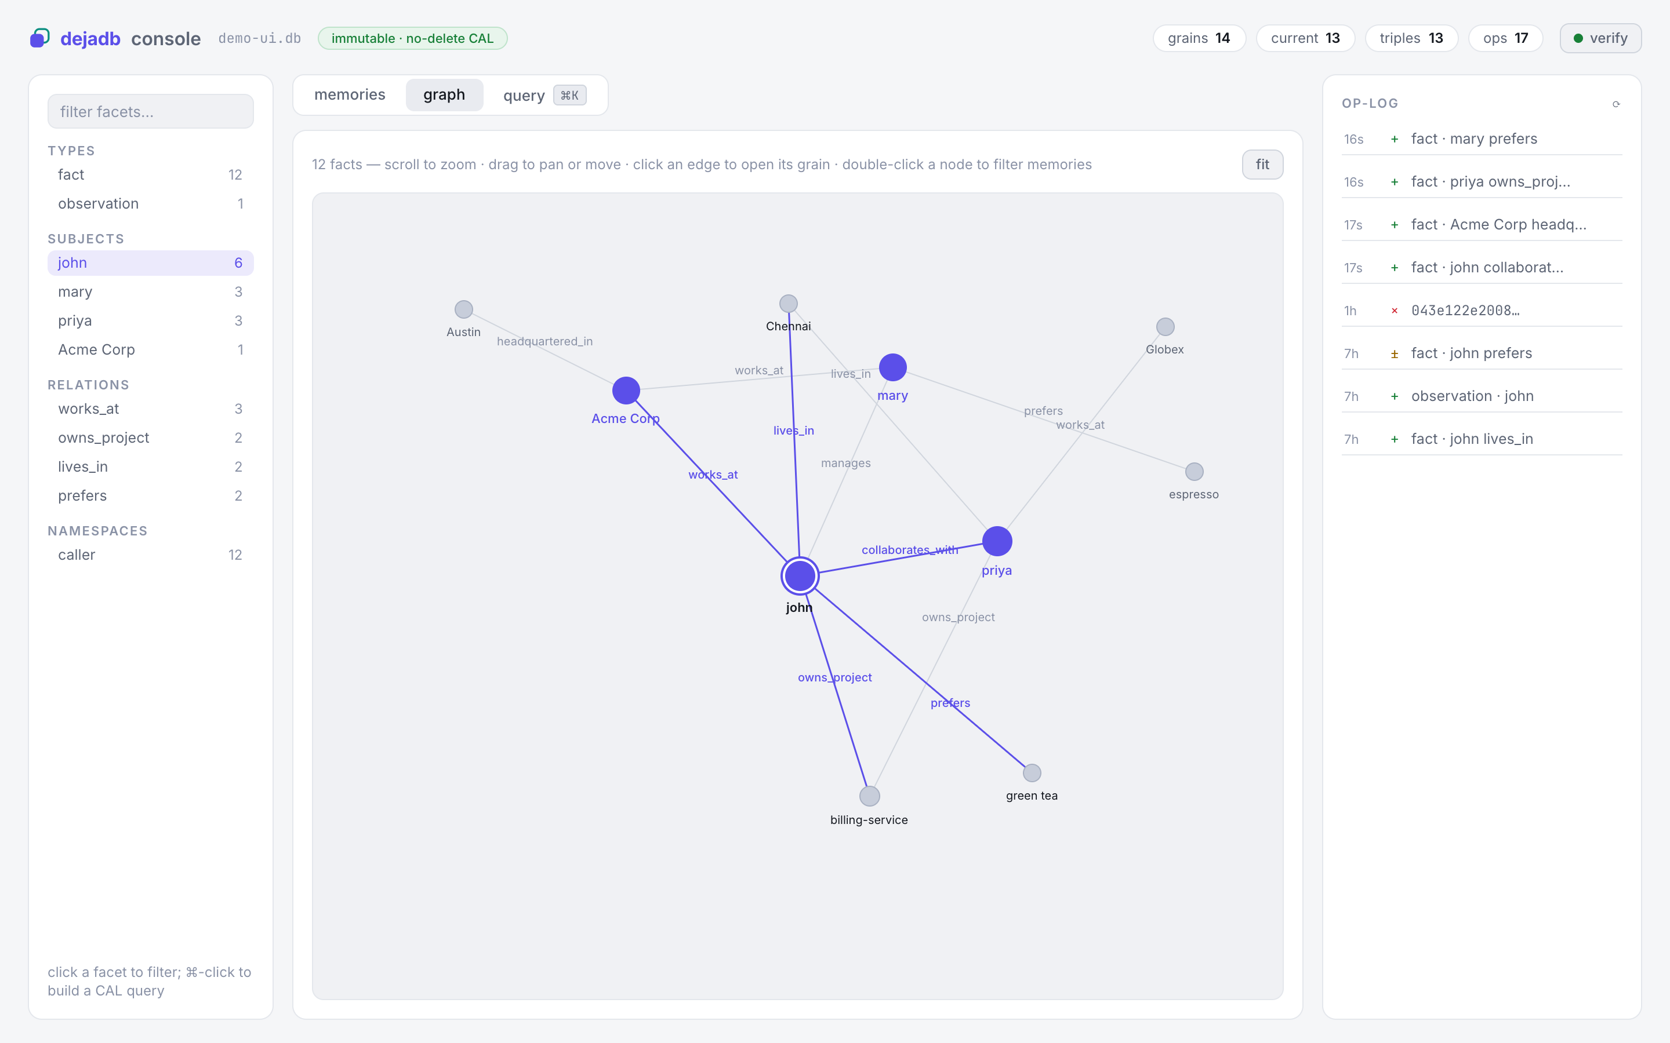Screen dimensions: 1670x1043
Task: Toggle the john subject facet
Action: coord(150,263)
